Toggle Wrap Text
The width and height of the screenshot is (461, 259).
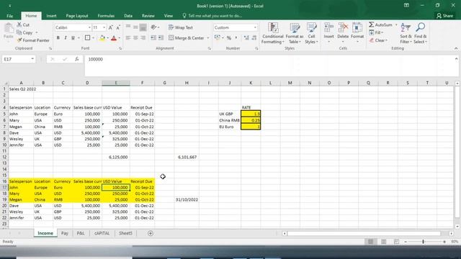pyautogui.click(x=181, y=27)
